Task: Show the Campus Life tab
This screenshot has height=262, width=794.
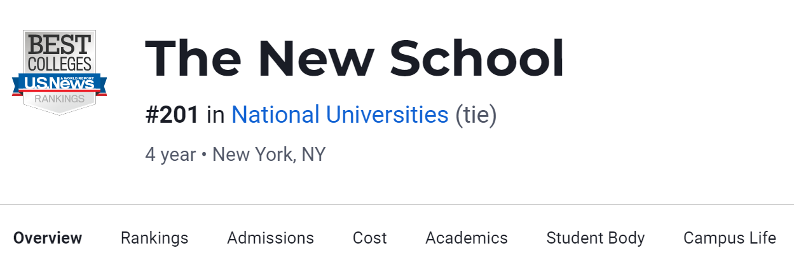Action: click(x=729, y=238)
